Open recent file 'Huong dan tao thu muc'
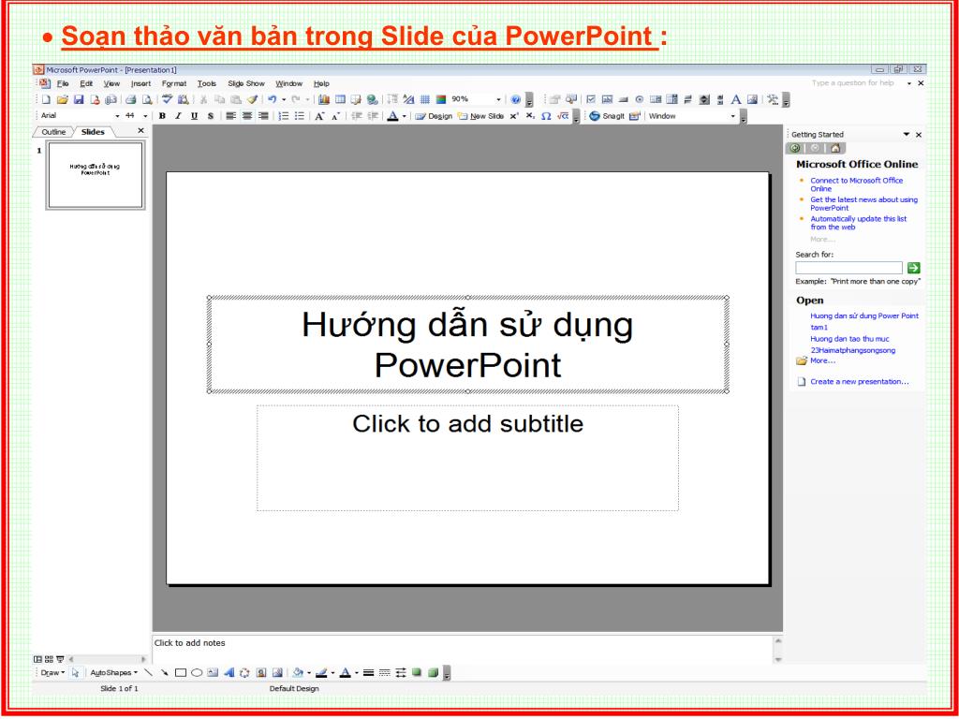The width and height of the screenshot is (959, 719). pyautogui.click(x=849, y=339)
